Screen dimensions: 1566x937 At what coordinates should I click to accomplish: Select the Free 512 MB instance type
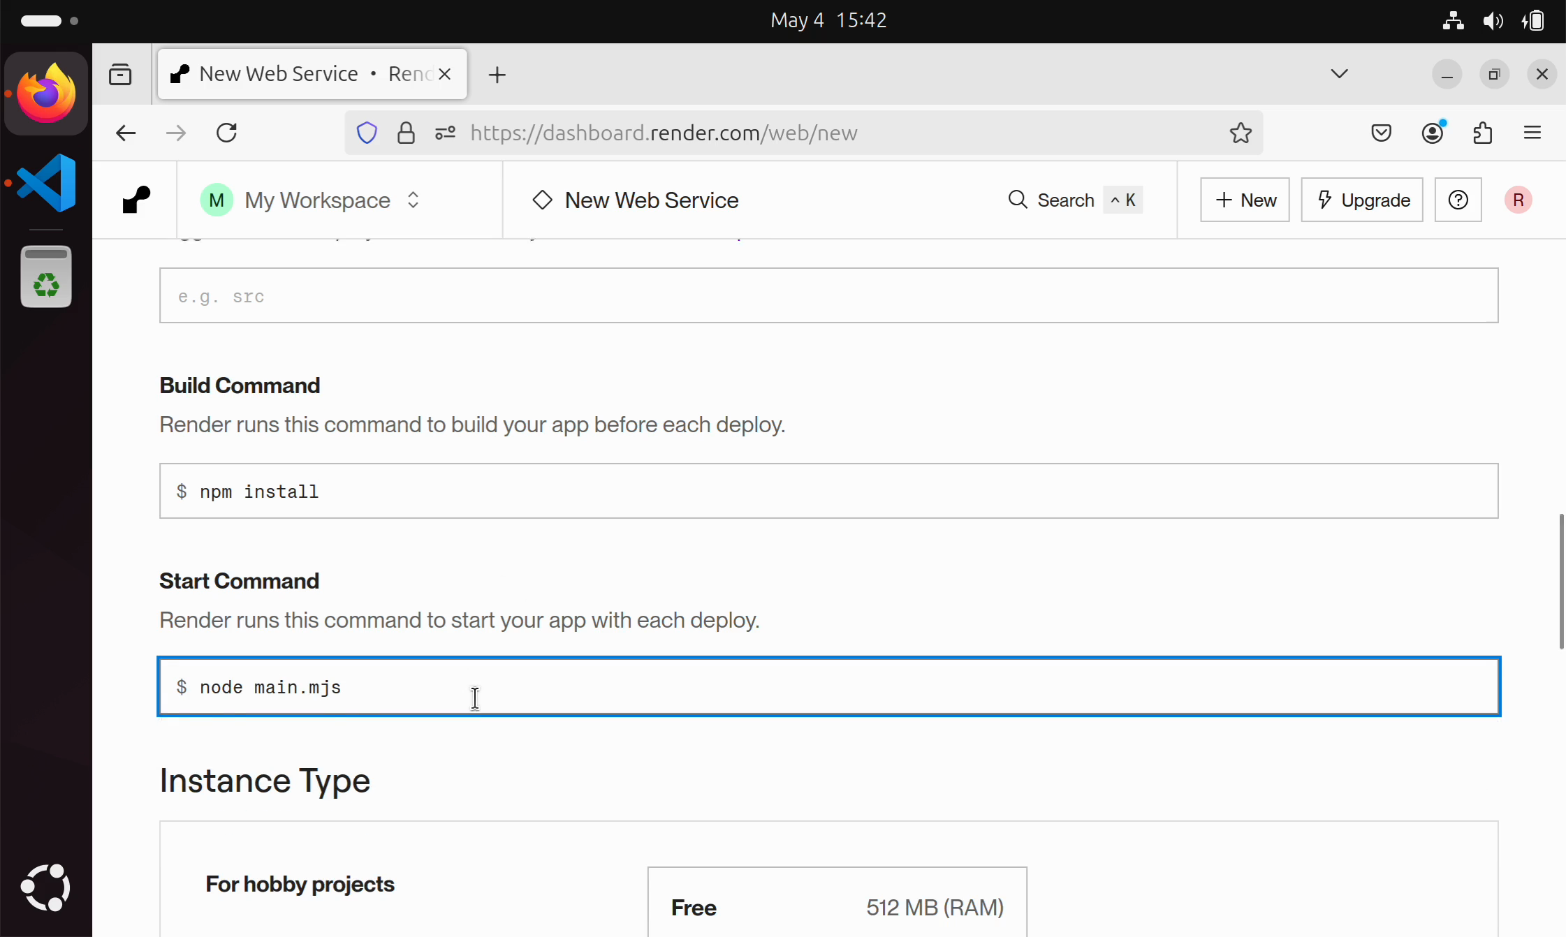click(837, 906)
